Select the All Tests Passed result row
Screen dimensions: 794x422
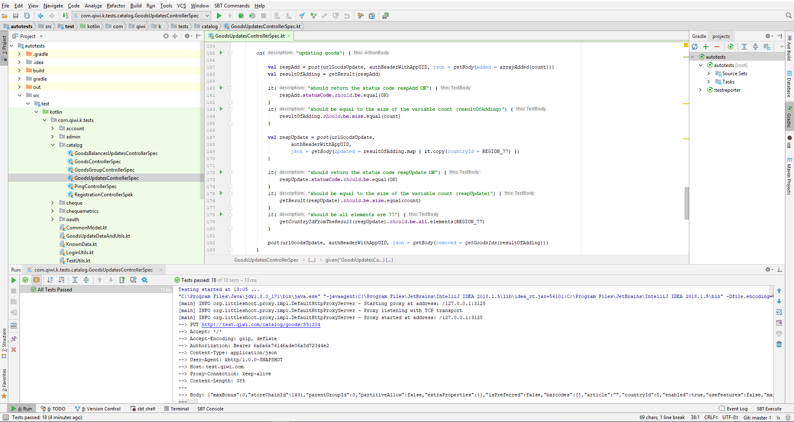[x=96, y=290]
